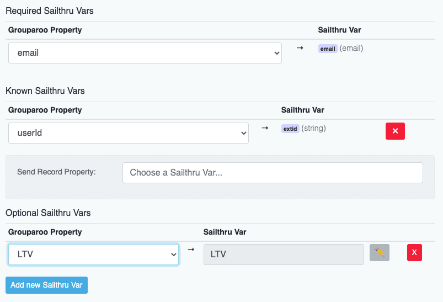Open the LTV Grouparoo Property dropdown
Image resolution: width=443 pixels, height=302 pixels.
[94, 255]
